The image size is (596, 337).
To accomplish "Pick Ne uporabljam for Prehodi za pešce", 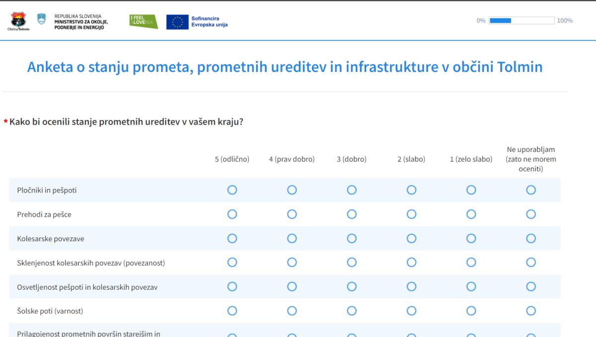I will pos(531,214).
